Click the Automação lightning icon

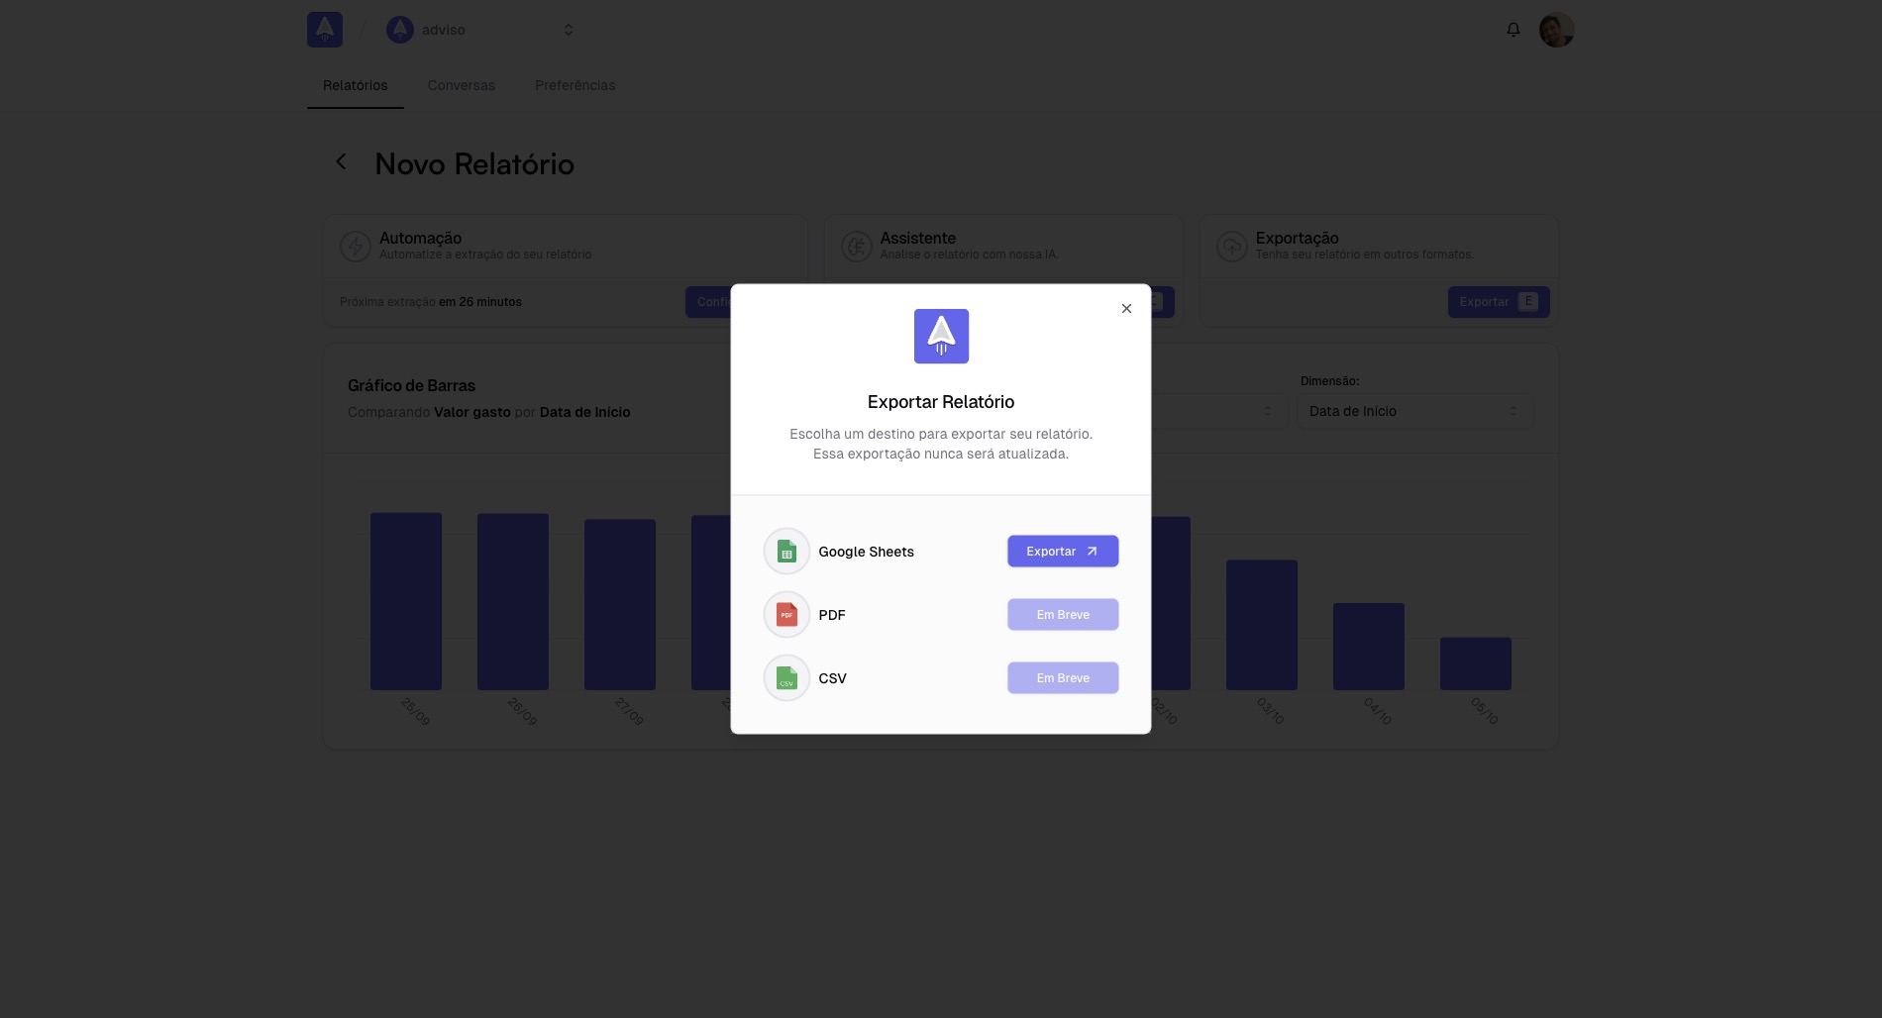tap(356, 246)
